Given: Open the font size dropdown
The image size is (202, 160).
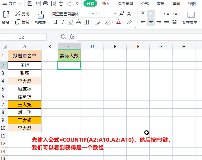Looking at the screenshot, I should click(x=115, y=14).
